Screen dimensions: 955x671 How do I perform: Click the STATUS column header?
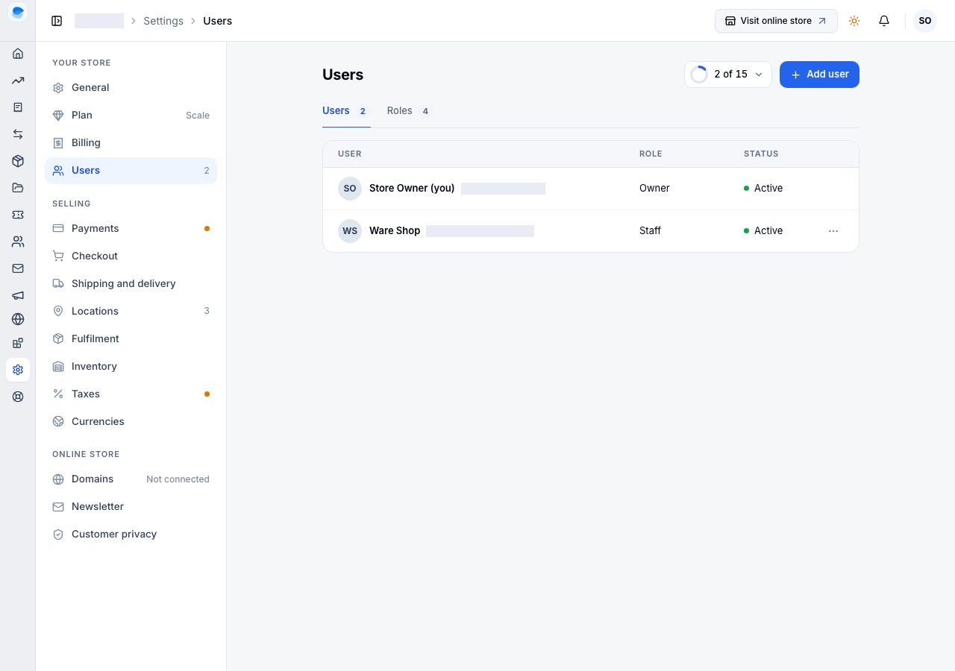761,154
